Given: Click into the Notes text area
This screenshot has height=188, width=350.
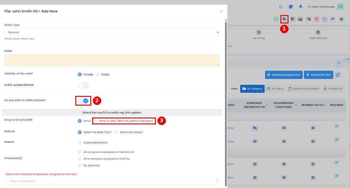Looking at the screenshot, I should point(112,60).
